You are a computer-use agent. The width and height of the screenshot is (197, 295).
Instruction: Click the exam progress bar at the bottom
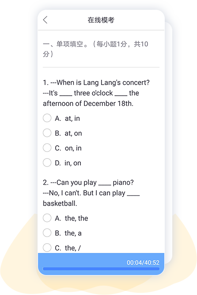point(101,269)
